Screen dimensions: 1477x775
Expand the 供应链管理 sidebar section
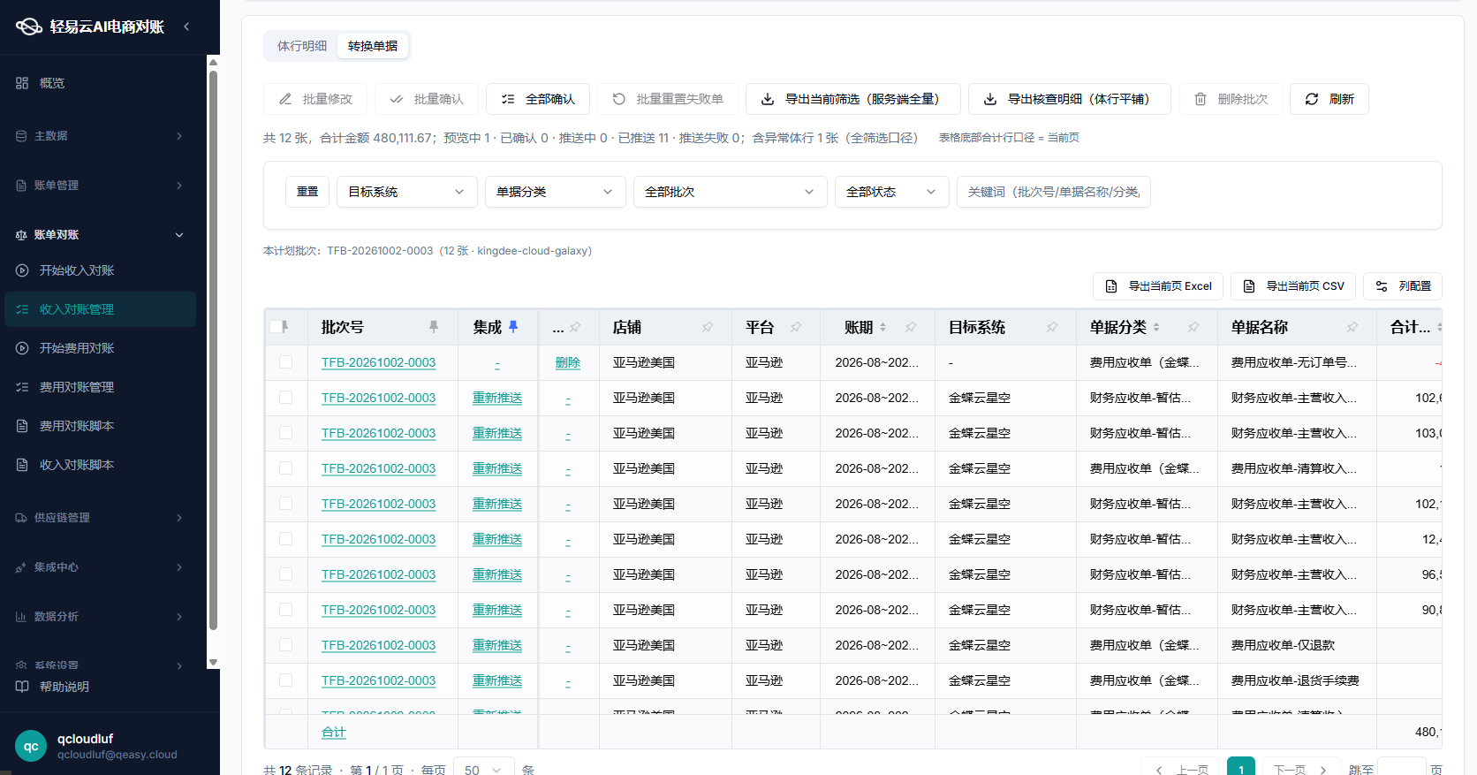click(x=100, y=518)
